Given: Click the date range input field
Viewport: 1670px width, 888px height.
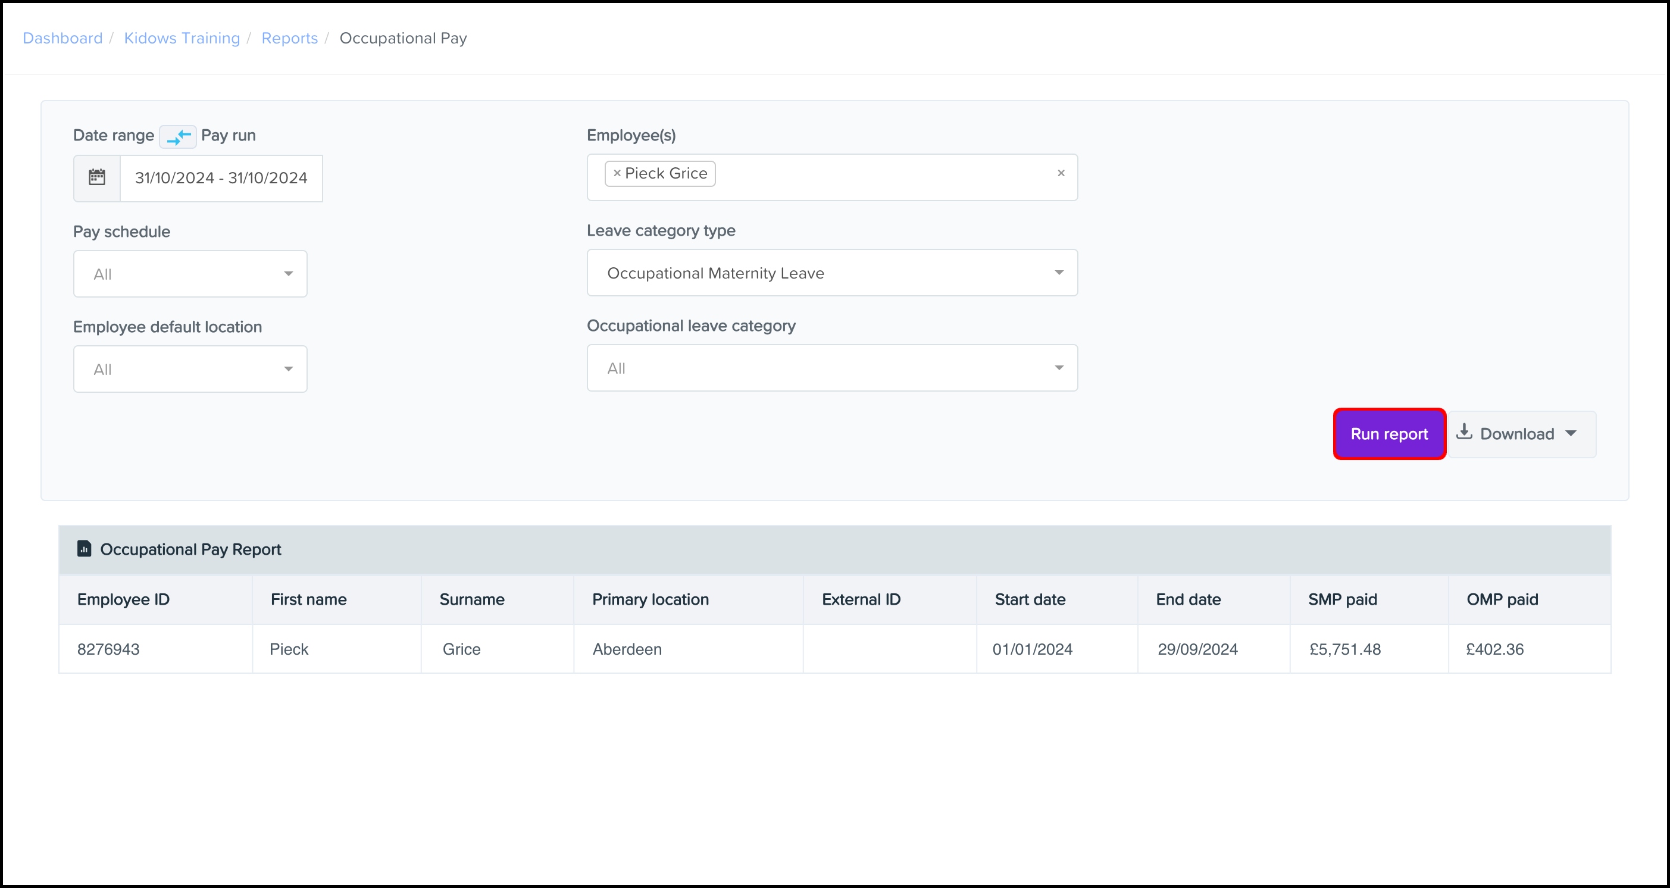Looking at the screenshot, I should click(221, 178).
